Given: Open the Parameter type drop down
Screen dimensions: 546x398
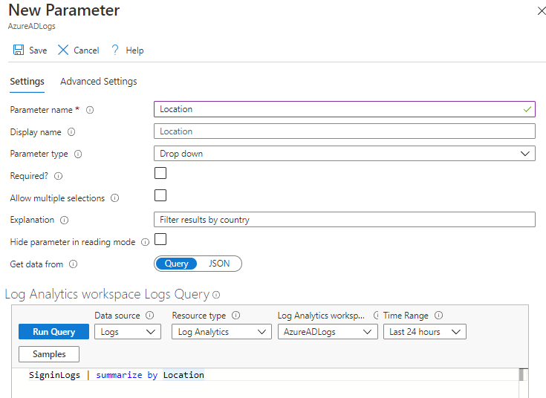Looking at the screenshot, I should pos(343,154).
